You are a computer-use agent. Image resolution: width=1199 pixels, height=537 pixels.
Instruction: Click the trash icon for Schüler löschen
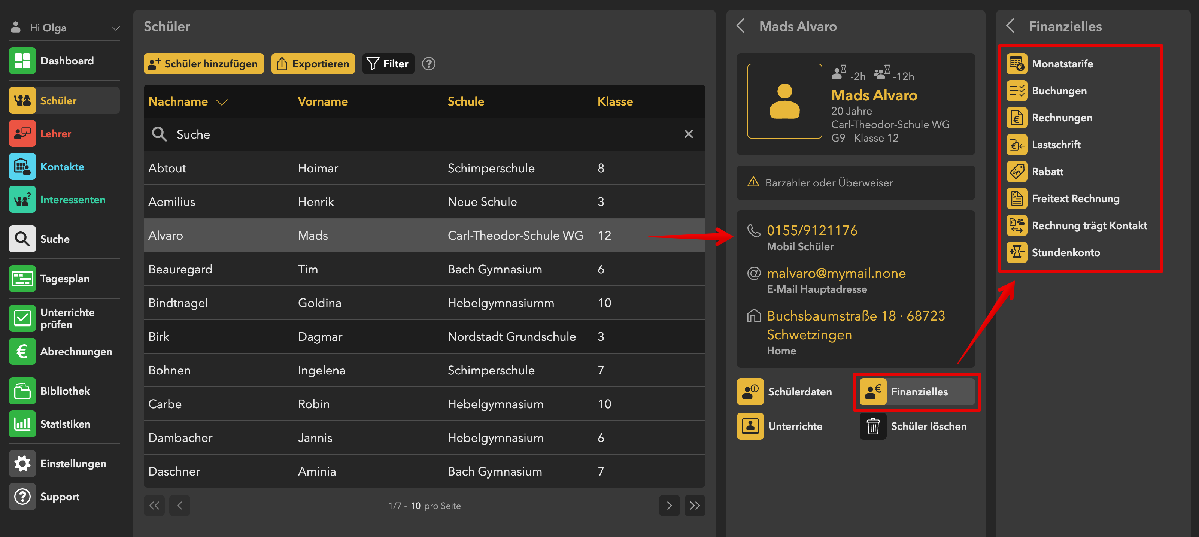(x=873, y=426)
